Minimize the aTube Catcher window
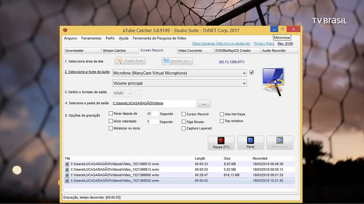Image resolution: width=364 pixels, height=204 pixels. click(274, 29)
